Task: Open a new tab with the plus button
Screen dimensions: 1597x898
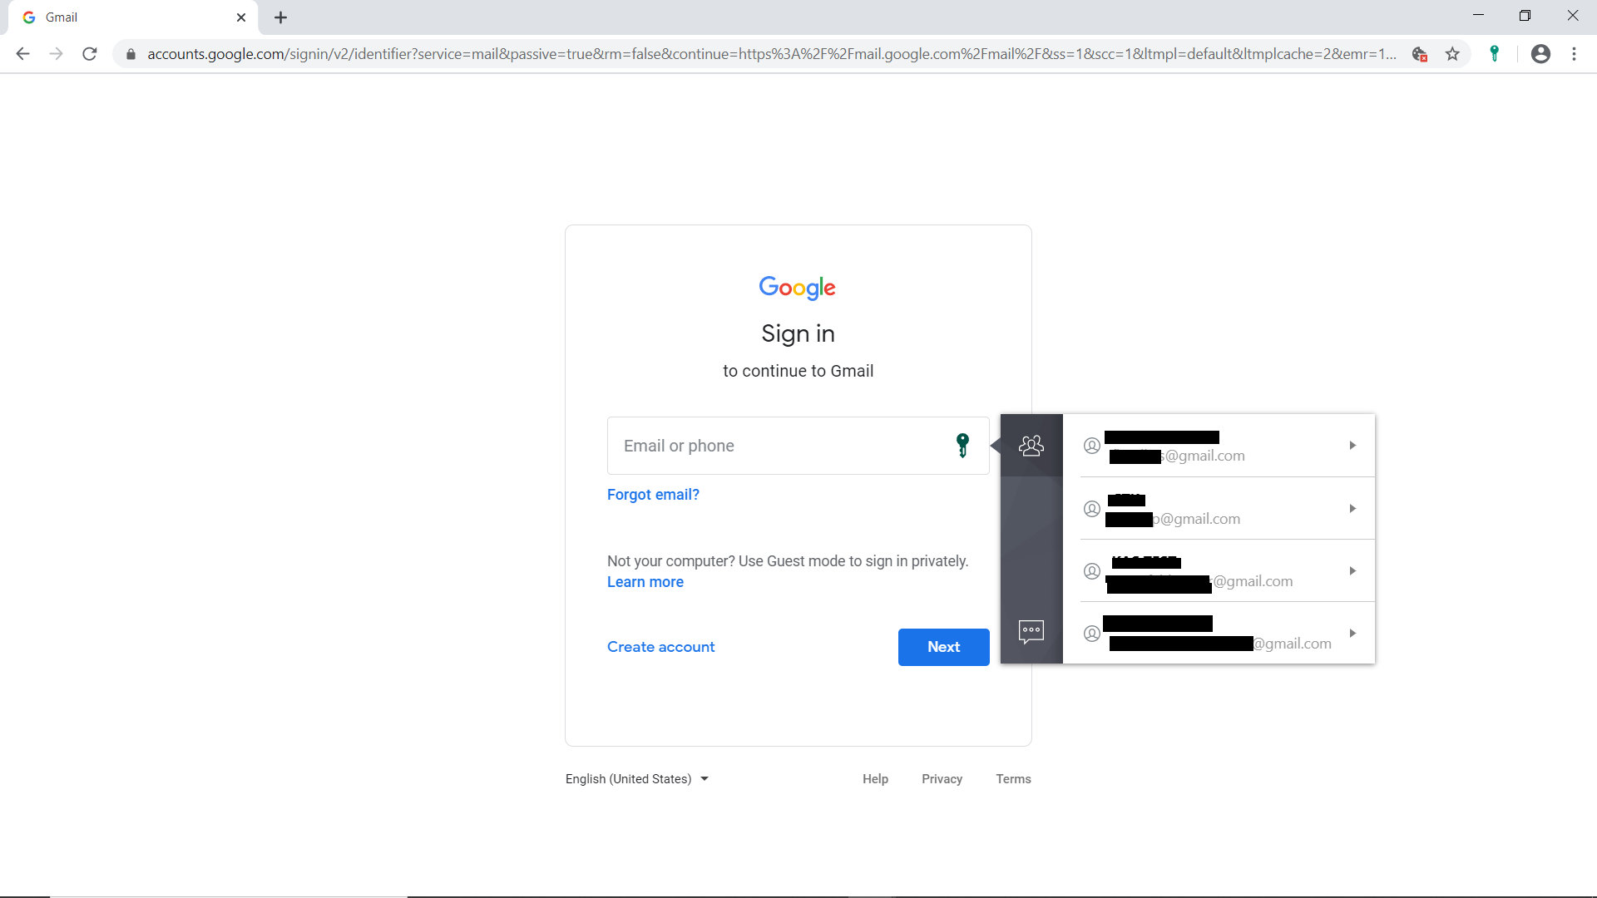Action: click(x=281, y=17)
